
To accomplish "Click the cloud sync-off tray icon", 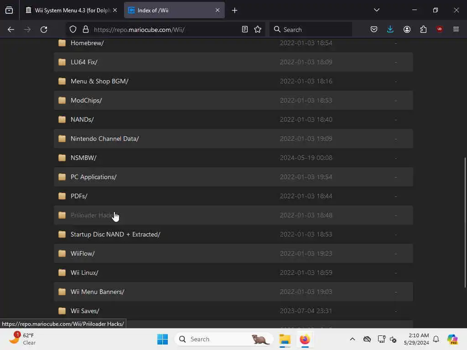I will 367,339.
